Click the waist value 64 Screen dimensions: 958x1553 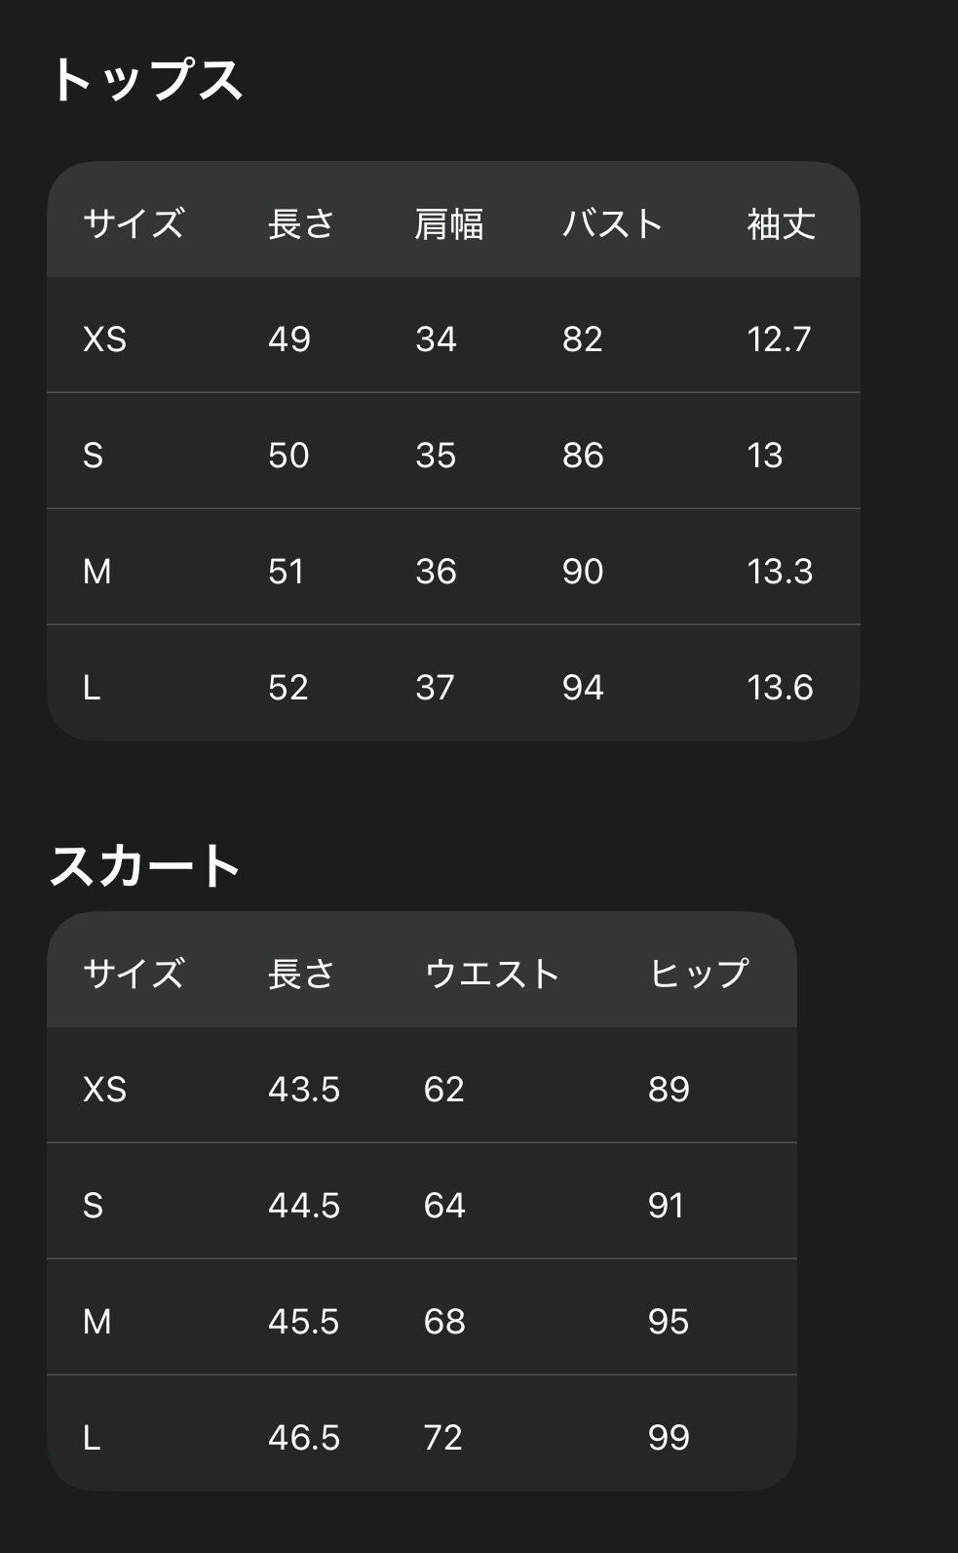(444, 1206)
